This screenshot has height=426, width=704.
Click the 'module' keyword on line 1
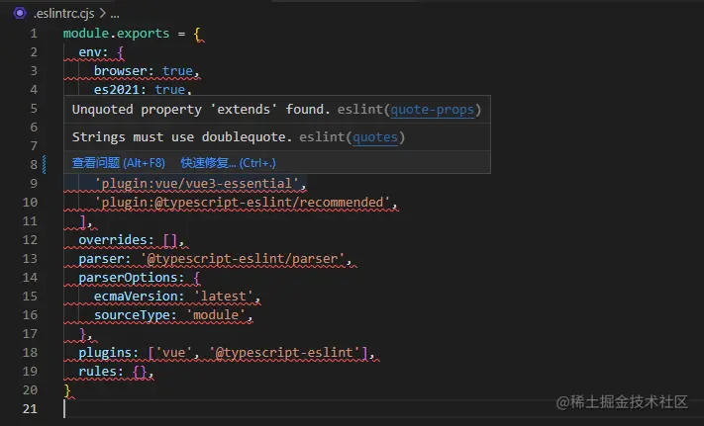click(86, 34)
